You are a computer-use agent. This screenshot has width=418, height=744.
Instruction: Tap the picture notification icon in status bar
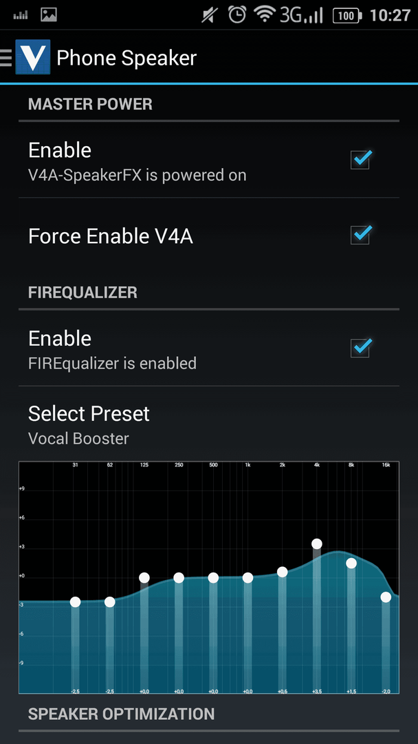tap(49, 15)
